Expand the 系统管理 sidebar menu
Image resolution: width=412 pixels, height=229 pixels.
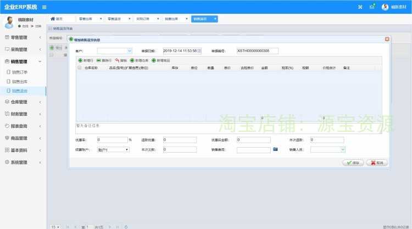click(23, 163)
